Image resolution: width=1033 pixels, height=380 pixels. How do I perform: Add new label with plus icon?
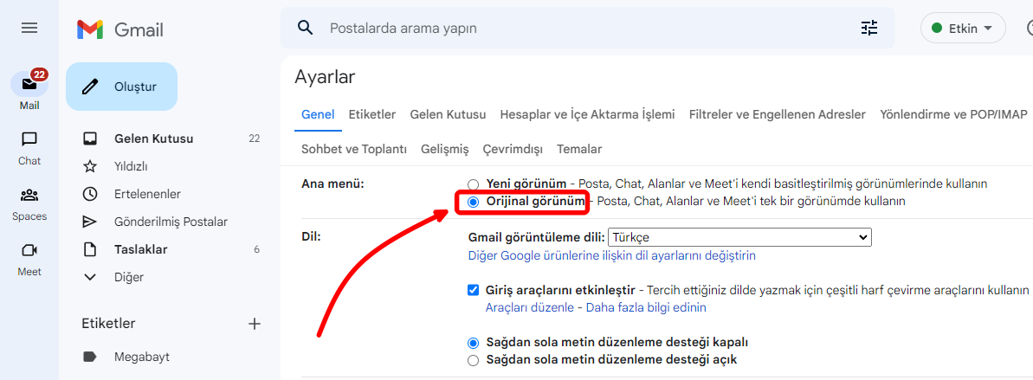click(x=255, y=324)
